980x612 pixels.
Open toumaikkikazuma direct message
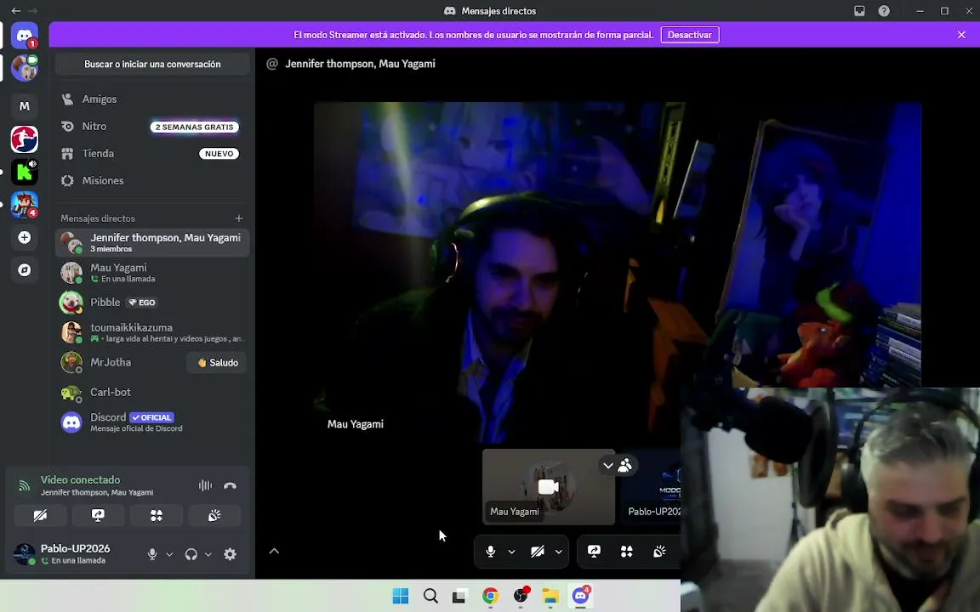[x=152, y=332]
